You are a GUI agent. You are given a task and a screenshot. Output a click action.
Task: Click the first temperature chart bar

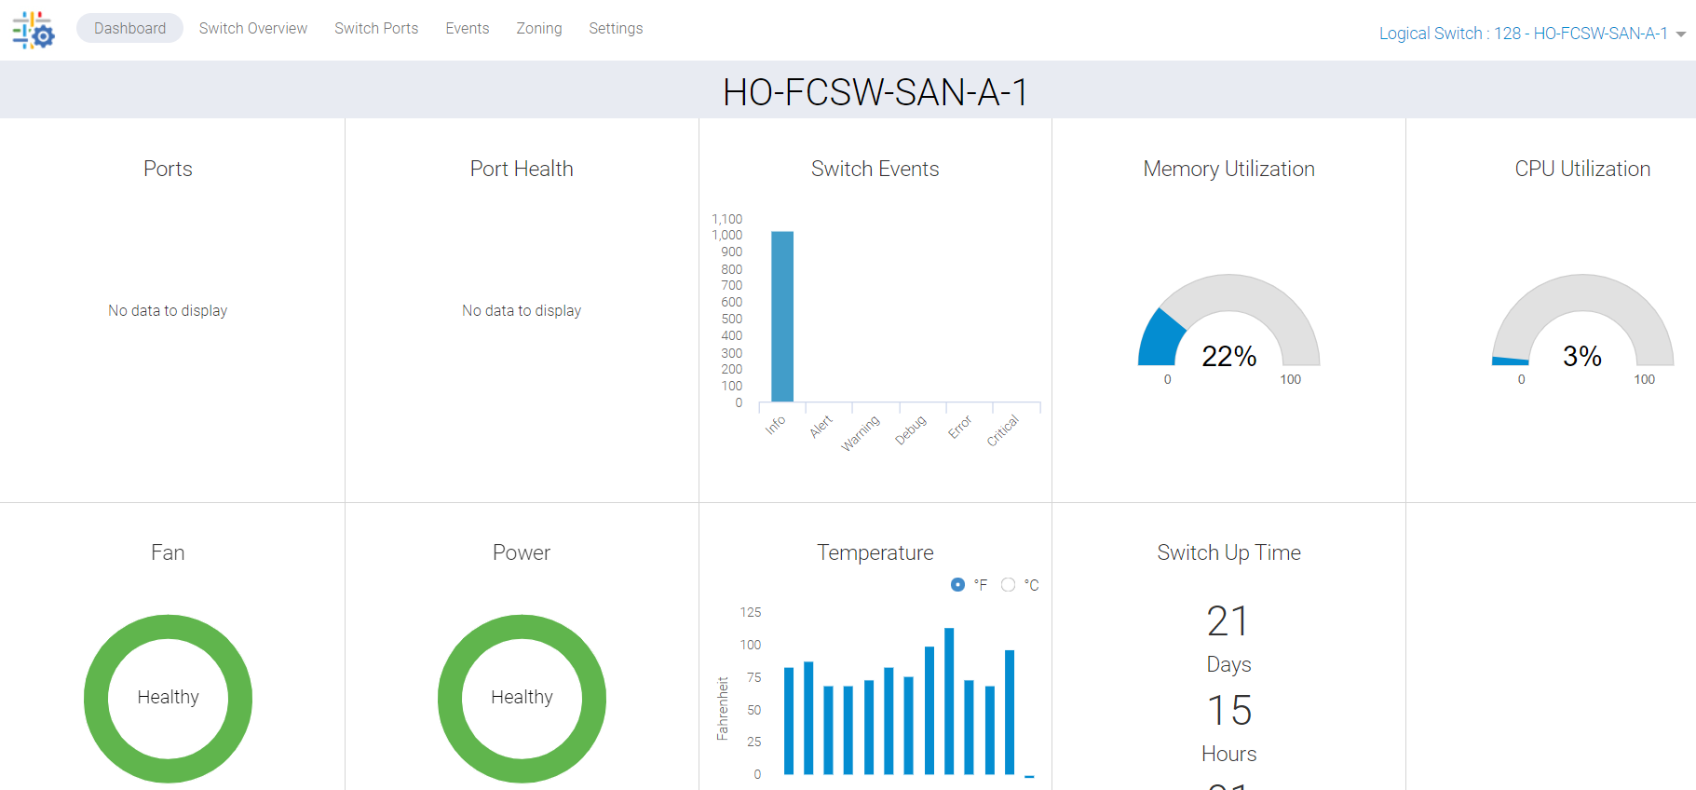point(789,720)
